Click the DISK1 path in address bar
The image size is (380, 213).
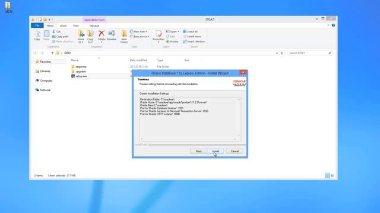(68, 53)
